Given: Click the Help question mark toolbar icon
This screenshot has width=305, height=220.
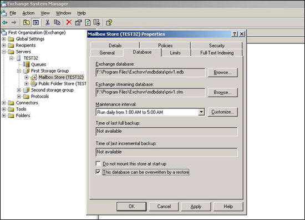Looking at the screenshot, I should click(x=109, y=23).
